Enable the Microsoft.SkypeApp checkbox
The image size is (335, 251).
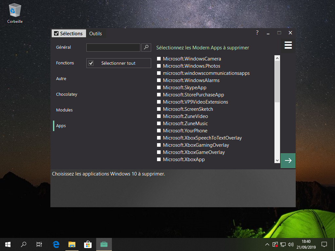(x=159, y=88)
